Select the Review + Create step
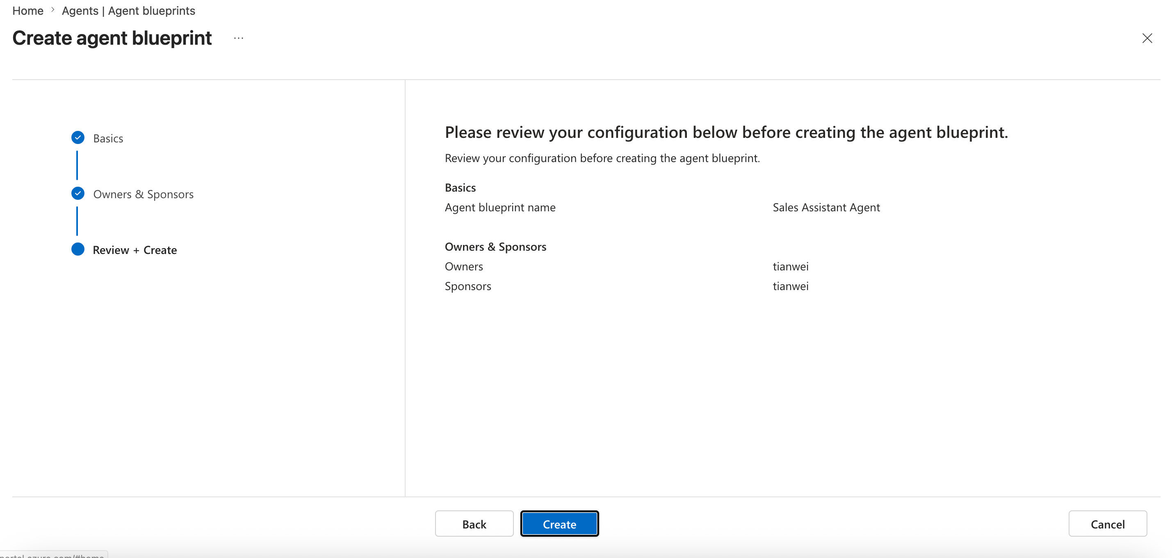This screenshot has width=1172, height=558. coord(135,250)
